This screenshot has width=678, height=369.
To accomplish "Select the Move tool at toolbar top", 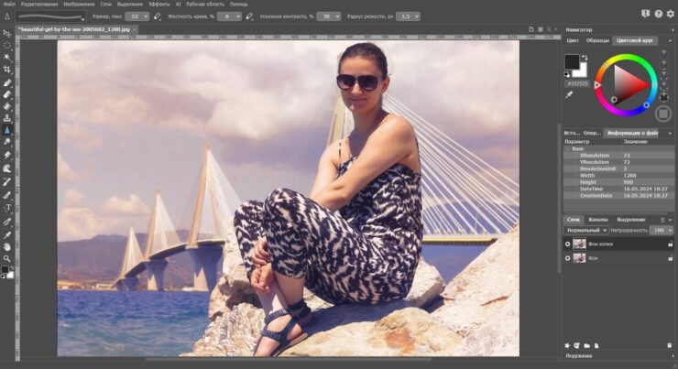I will (x=7, y=31).
